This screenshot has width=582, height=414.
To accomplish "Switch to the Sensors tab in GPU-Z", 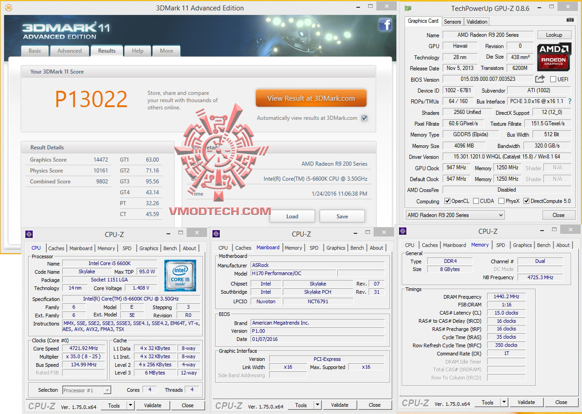I will pos(452,21).
